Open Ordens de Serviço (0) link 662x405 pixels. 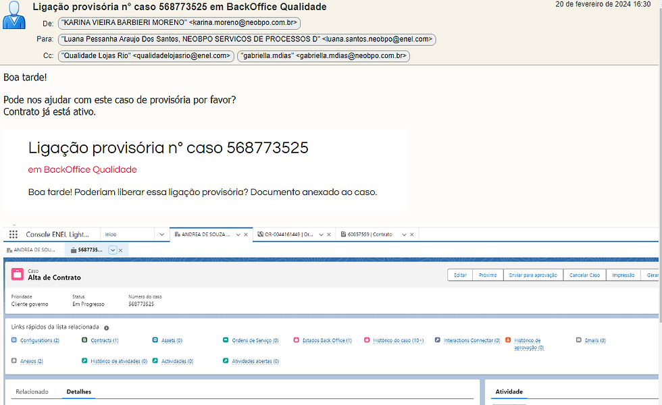point(255,340)
